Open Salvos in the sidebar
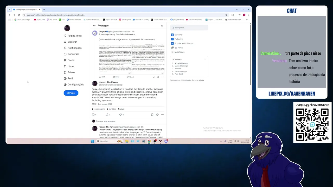333x187 pixels. click(69, 72)
